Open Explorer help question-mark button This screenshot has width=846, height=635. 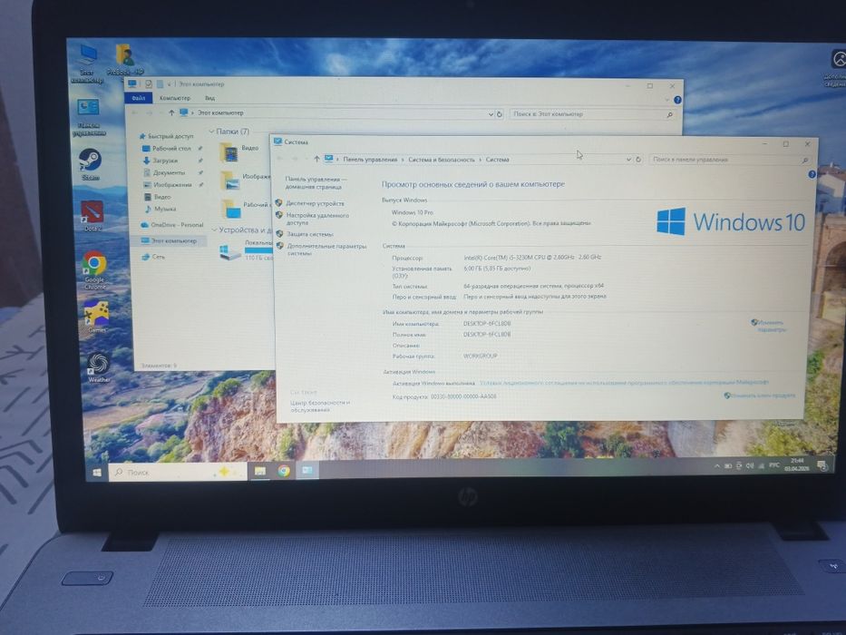pos(677,100)
